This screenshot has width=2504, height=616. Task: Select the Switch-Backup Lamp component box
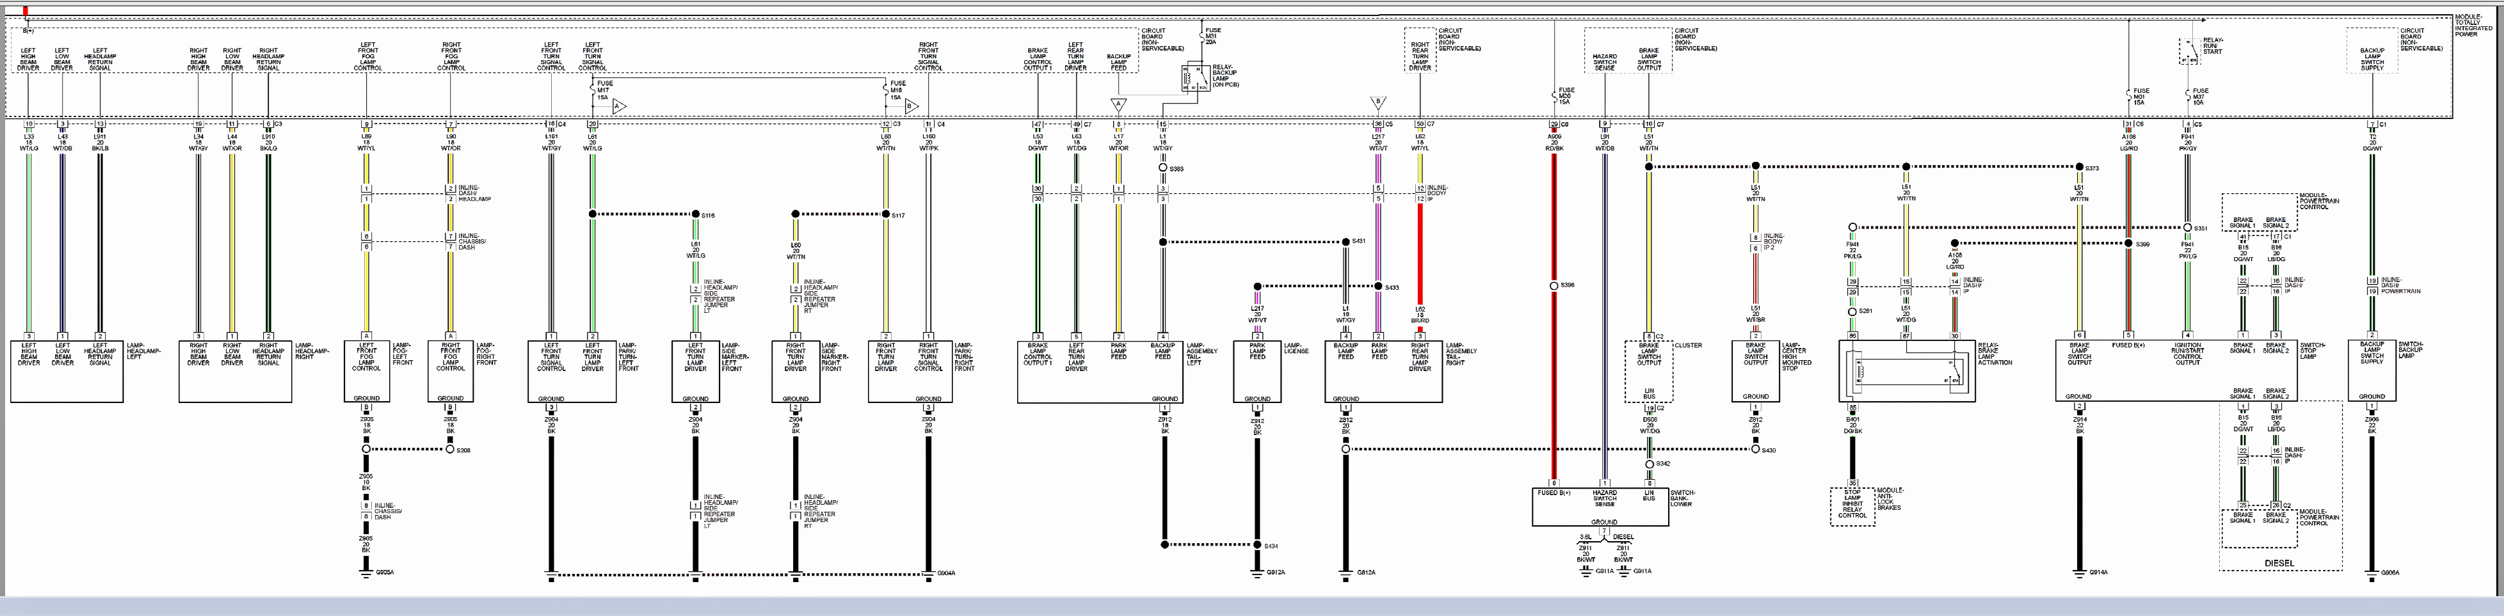[2372, 371]
